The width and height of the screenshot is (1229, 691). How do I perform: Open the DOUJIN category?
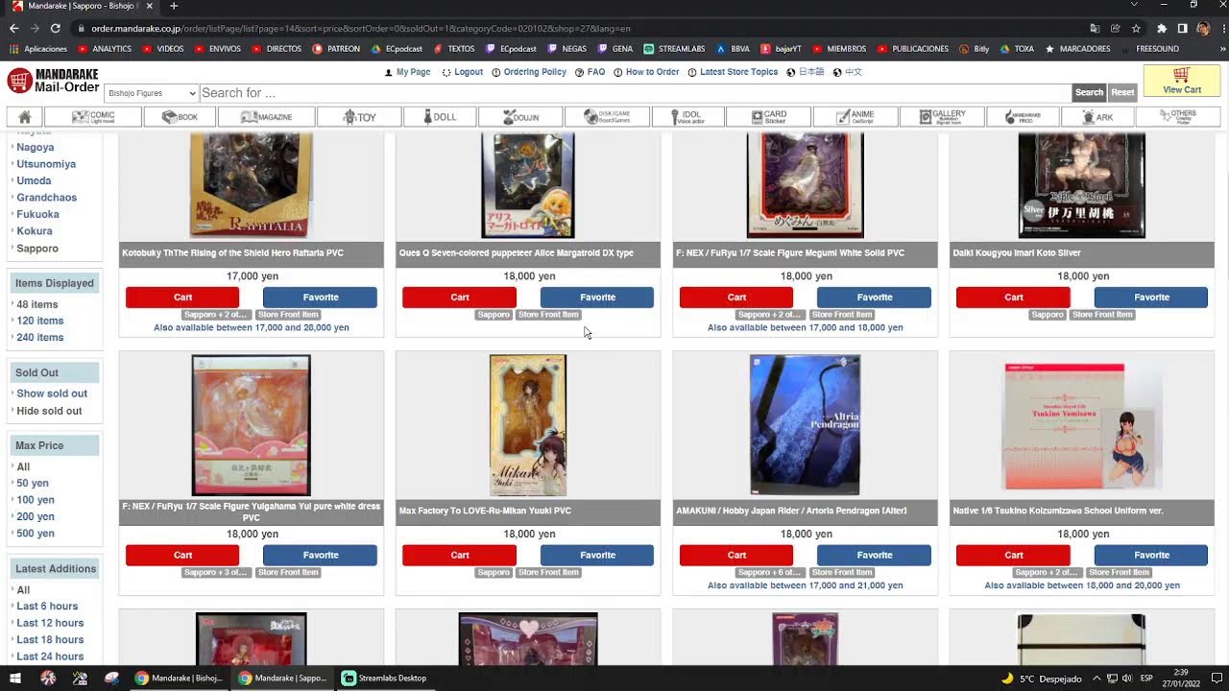click(522, 117)
